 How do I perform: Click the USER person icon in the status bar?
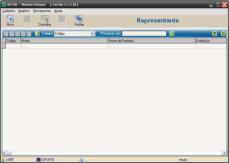3,160
